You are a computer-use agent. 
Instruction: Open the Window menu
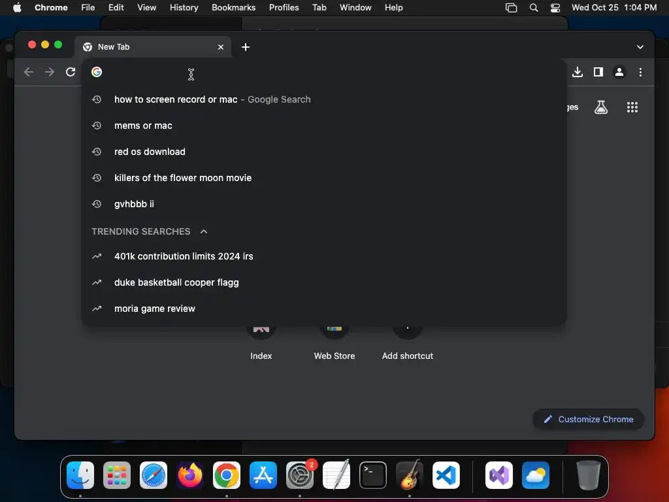355,8
